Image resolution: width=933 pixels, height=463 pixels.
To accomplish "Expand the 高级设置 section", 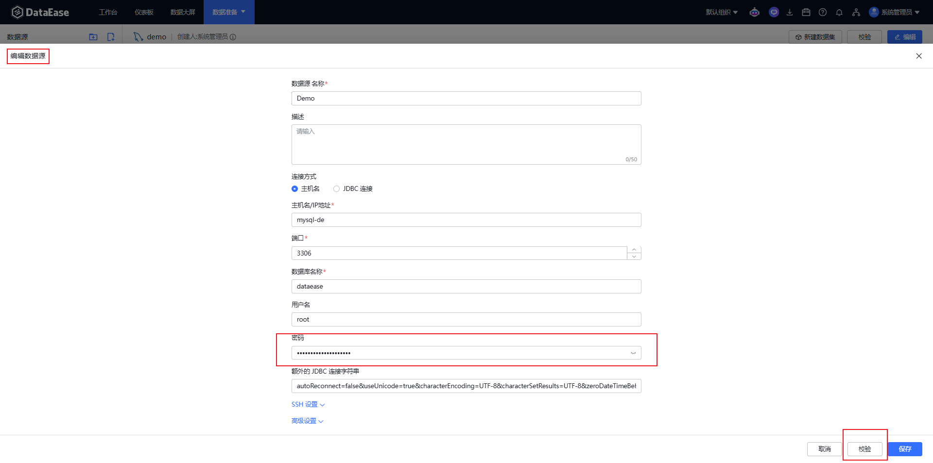I will tap(306, 421).
